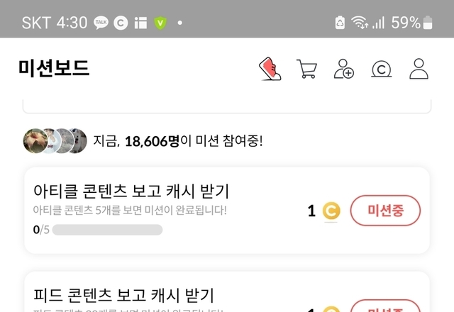Tap the circled C notification icon in status bar

coord(120,23)
